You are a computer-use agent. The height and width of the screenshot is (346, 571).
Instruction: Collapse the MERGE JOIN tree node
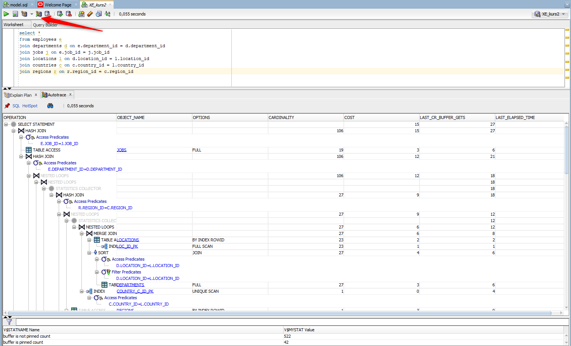[x=82, y=233]
